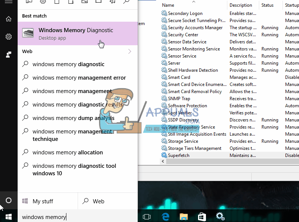Viewport: 299px width, 222px height.
Task: Select 'Sensor Data Service' row
Action: tap(230, 41)
